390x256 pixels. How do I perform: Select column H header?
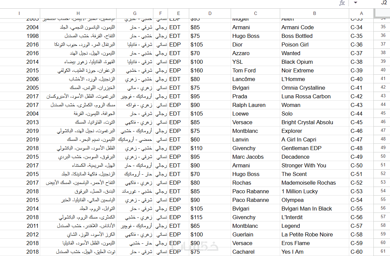pos(78,13)
